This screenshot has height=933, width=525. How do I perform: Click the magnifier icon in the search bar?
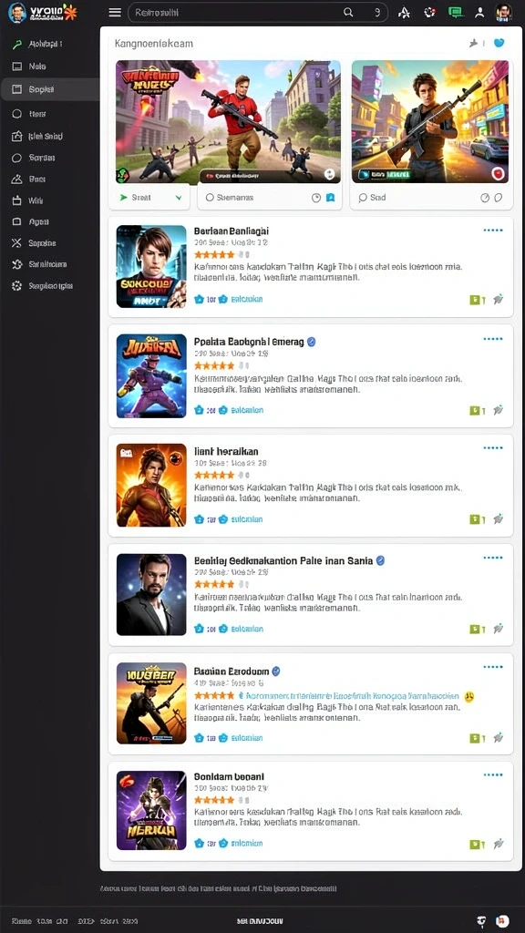(x=348, y=13)
